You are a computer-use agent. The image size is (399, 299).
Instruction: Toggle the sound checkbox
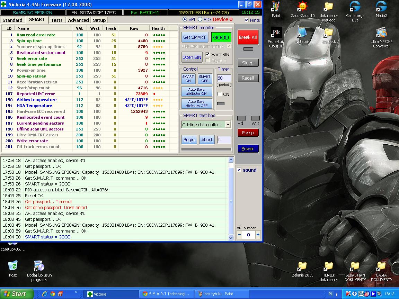coord(239,170)
